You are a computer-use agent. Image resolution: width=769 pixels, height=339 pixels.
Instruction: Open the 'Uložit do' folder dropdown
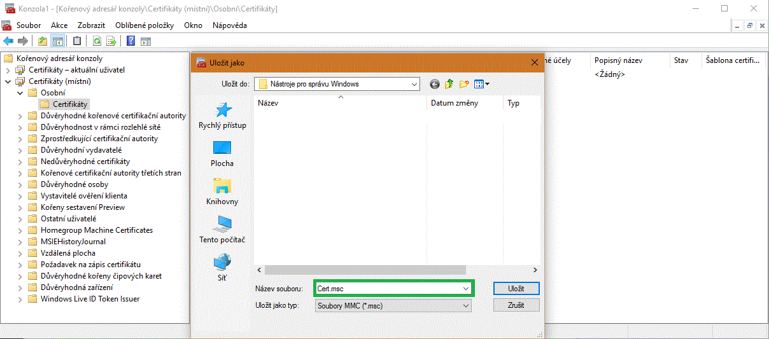[414, 84]
